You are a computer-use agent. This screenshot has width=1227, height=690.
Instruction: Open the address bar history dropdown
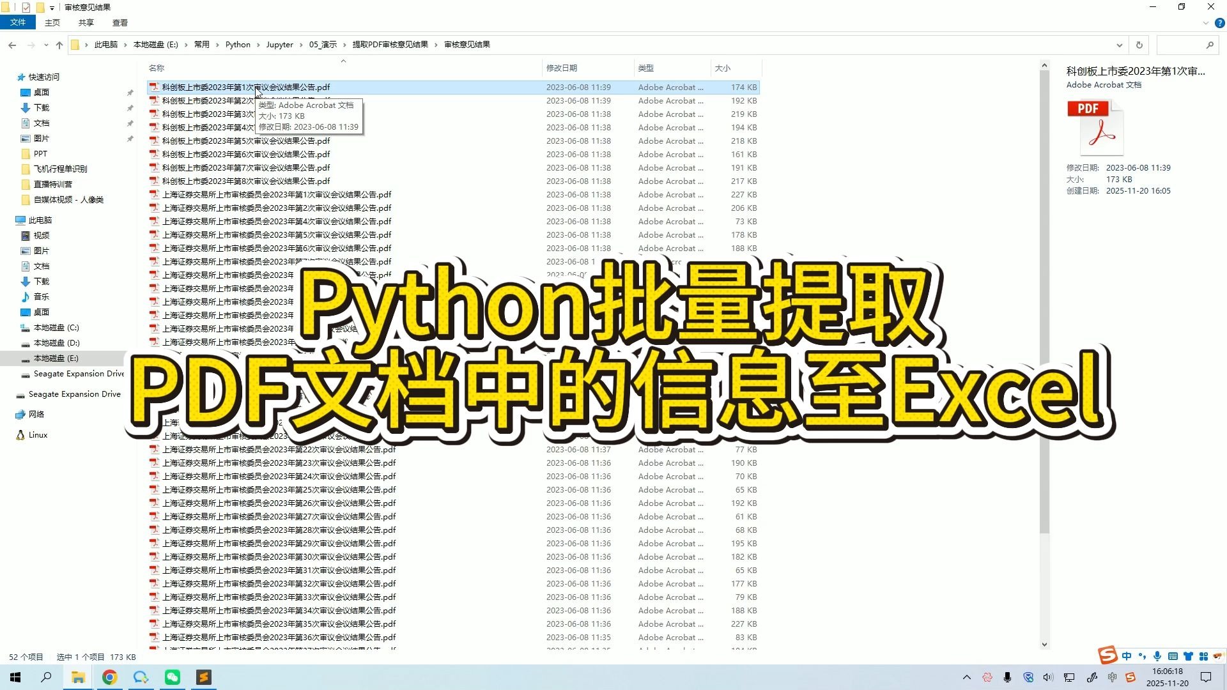coord(1120,45)
